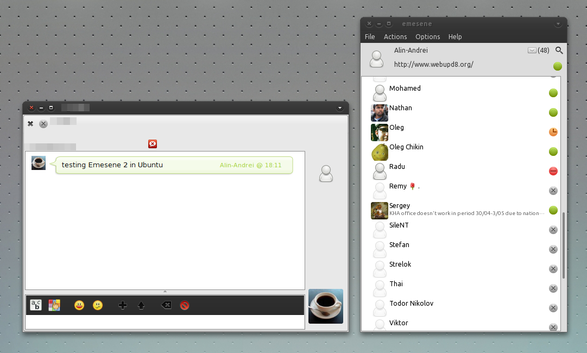
Task: Select contact Radu
Action: pyautogui.click(x=461, y=171)
